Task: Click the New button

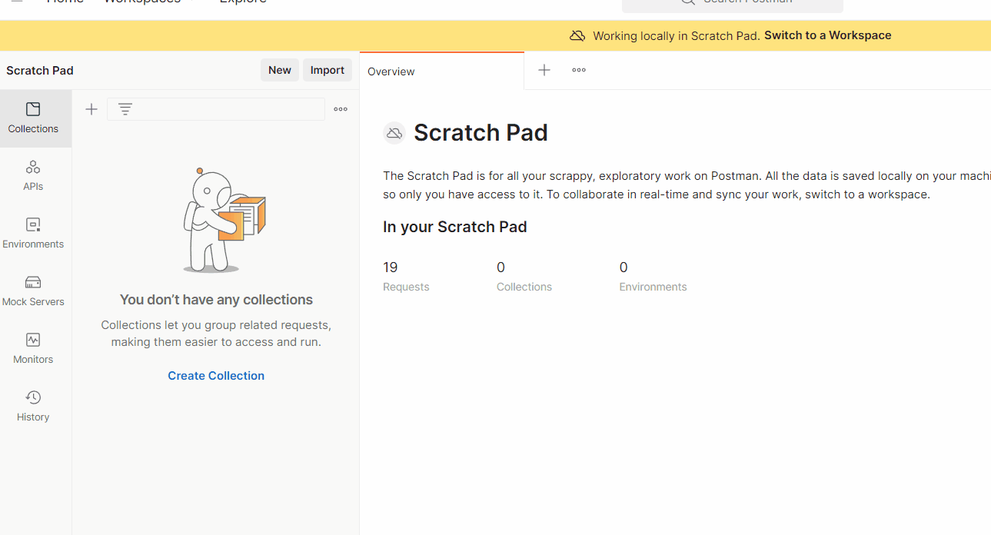Action: 280,70
